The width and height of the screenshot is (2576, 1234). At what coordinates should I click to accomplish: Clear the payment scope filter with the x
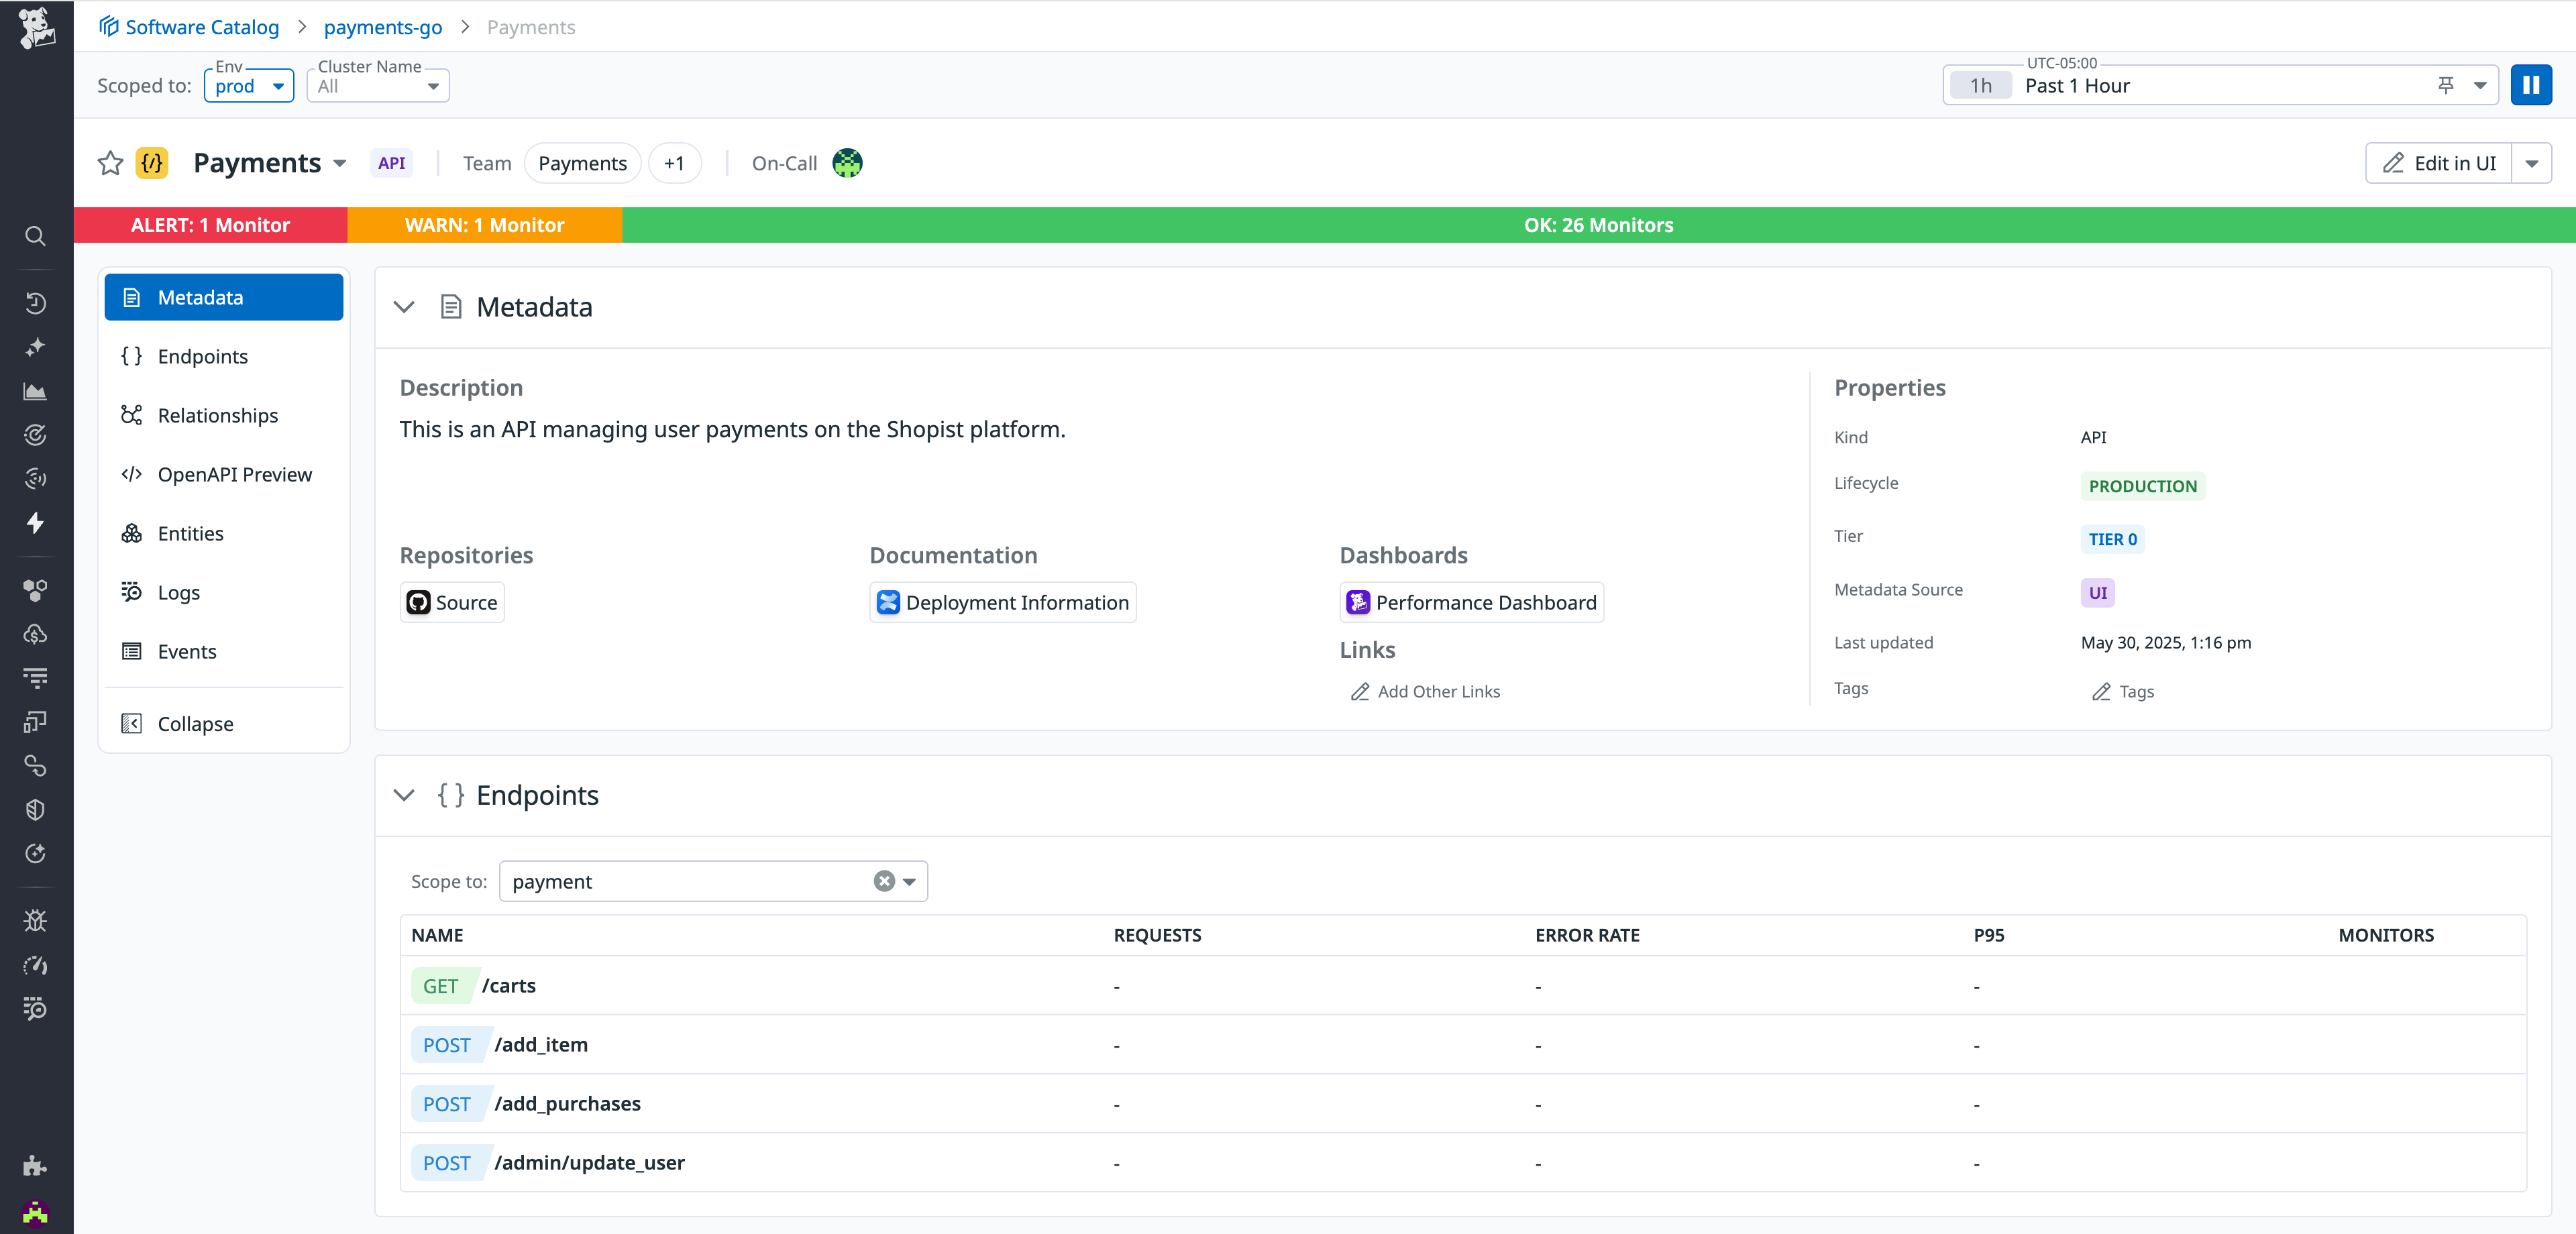(x=884, y=881)
